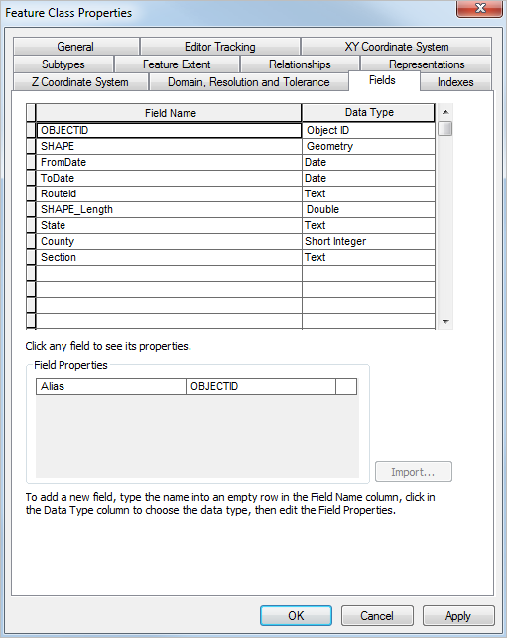Click the row selector beside County
This screenshot has height=638, width=507.
(31, 241)
